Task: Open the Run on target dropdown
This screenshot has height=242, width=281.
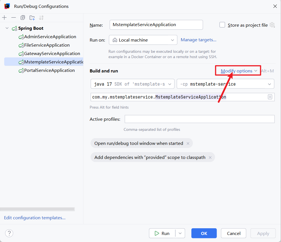Action: pos(143,40)
